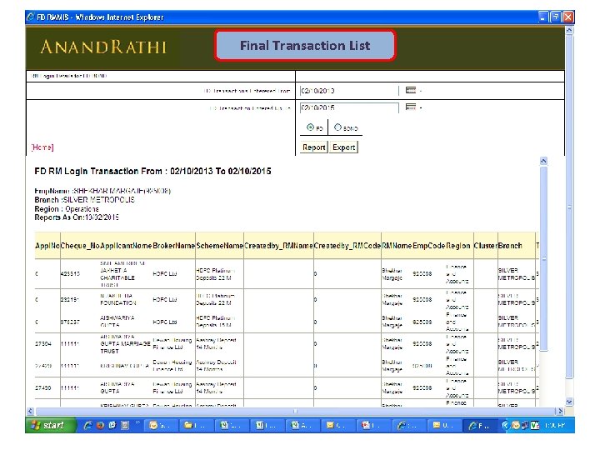Click the Cluster column header
This screenshot has height=450, width=600.
[486, 246]
